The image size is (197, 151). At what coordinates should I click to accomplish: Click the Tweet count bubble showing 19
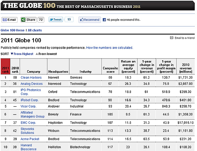tap(69, 20)
